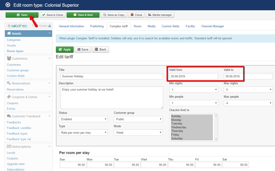Viewport: 275px width, 171px height.
Task: Open Feedback types in the sidebar
Action: pos(17,133)
